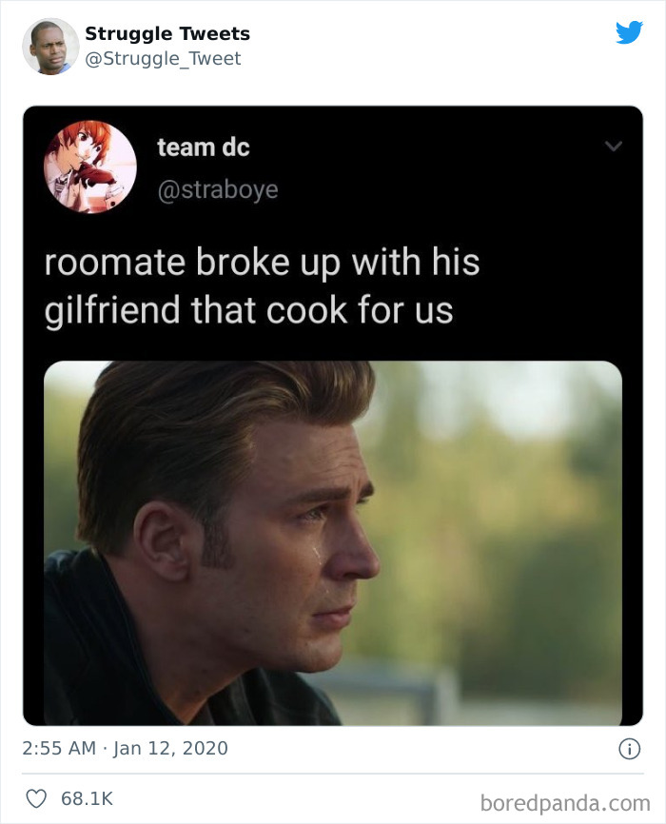Select the roomate broke up tweet text
666x824 pixels.
pos(262,285)
